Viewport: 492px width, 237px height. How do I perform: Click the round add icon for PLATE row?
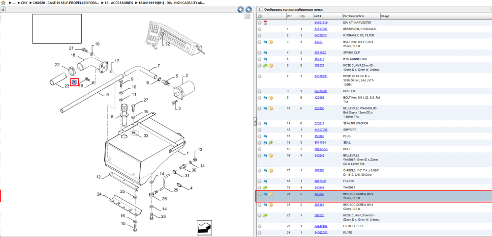[x=259, y=233]
